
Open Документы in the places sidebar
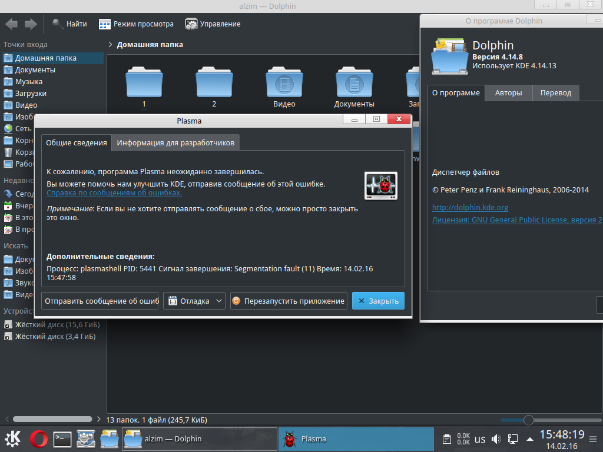point(52,70)
